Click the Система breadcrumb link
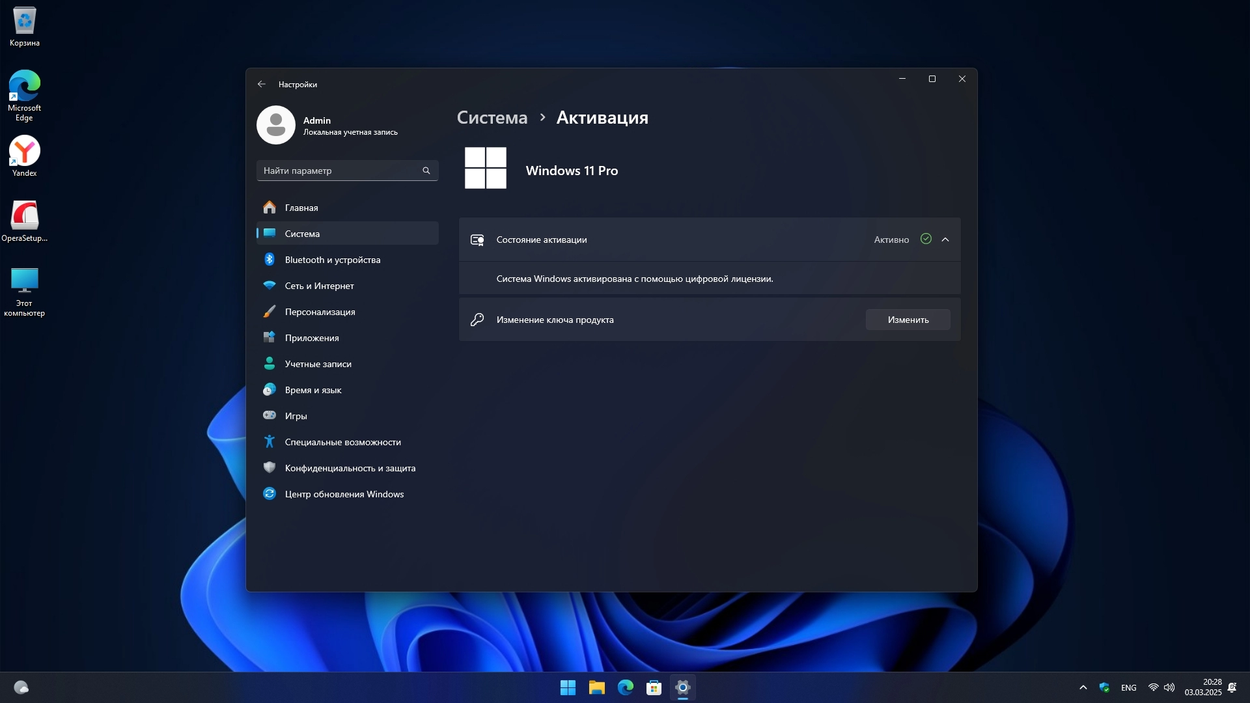This screenshot has height=703, width=1250. (492, 118)
